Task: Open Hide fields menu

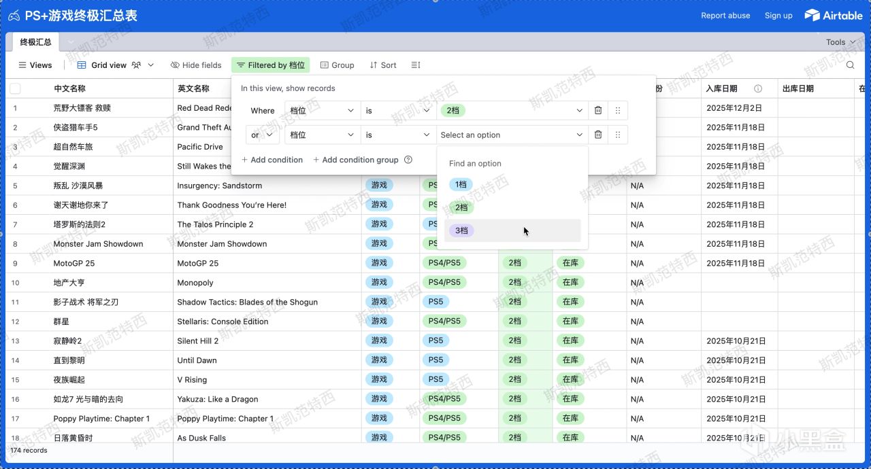Action: tap(196, 65)
